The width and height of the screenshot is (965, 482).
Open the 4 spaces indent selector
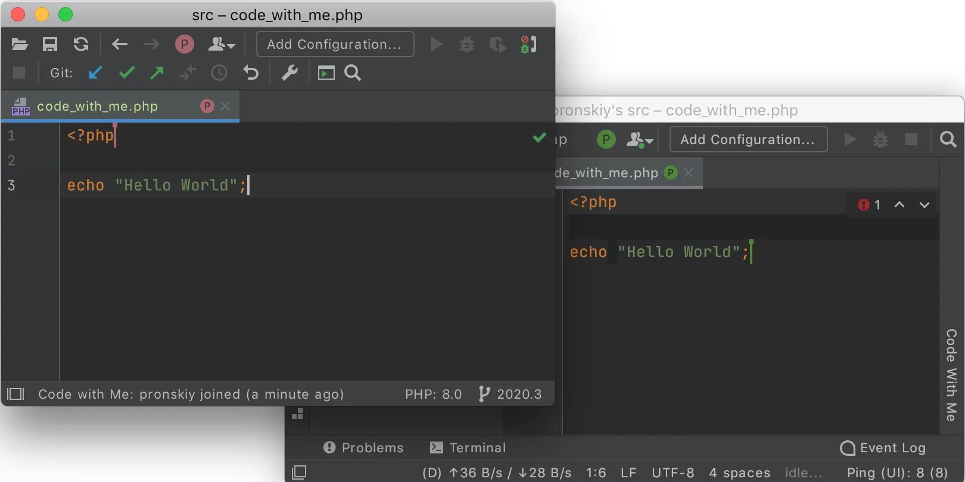[740, 472]
